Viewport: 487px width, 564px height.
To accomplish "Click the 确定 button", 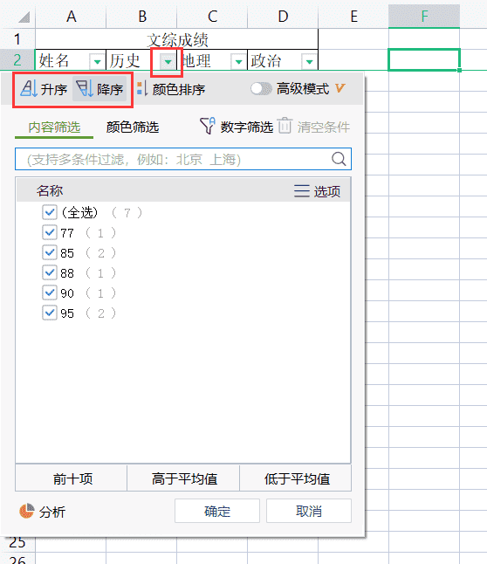I will [217, 511].
